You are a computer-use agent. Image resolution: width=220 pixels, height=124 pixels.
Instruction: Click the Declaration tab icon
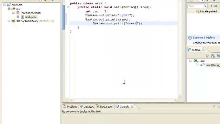(x=97, y=106)
